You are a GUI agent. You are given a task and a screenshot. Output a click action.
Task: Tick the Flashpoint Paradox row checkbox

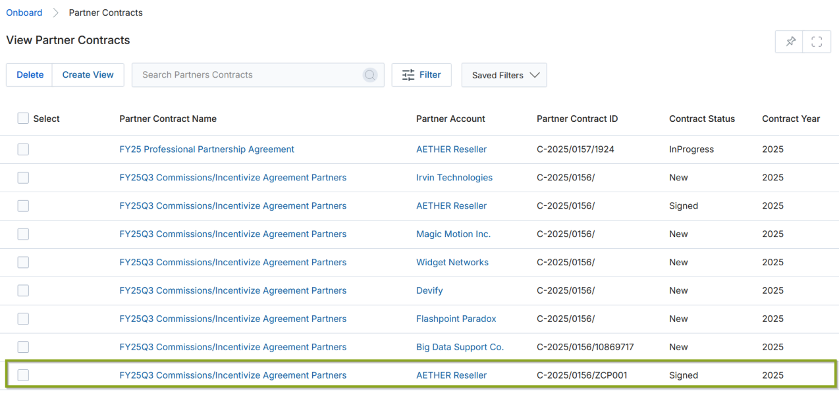coord(23,319)
